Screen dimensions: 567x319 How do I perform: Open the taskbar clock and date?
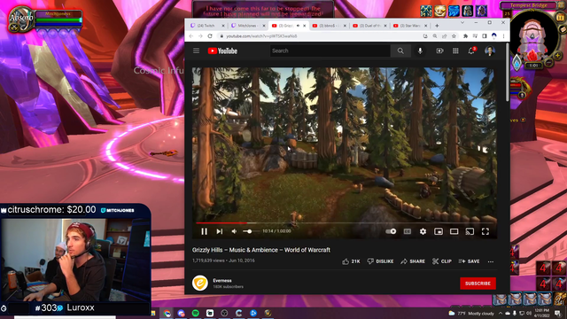point(541,313)
